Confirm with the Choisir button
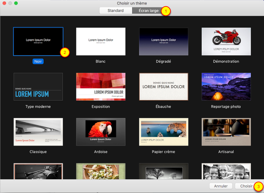Viewport: 264px width, 193px height. pos(247,186)
